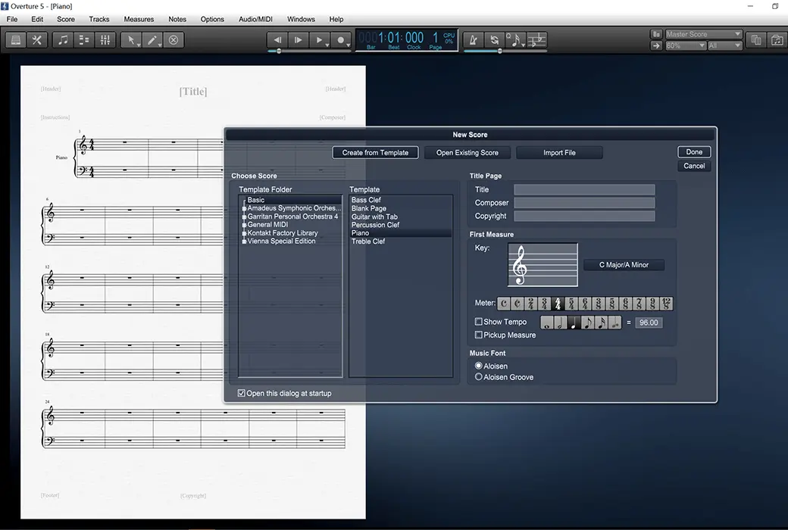Viewport: 788px width, 530px height.
Task: Select the 12/8 meter
Action: [666, 304]
